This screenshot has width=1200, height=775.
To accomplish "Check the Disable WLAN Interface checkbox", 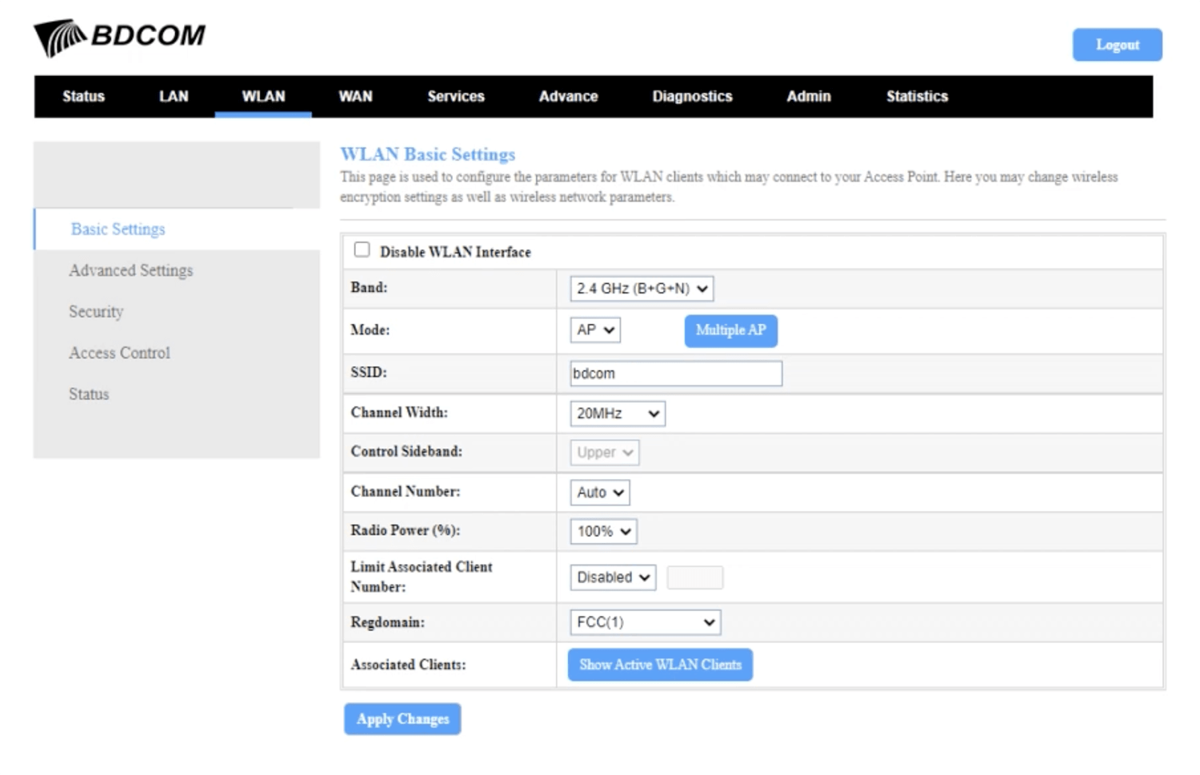I will pyautogui.click(x=362, y=250).
